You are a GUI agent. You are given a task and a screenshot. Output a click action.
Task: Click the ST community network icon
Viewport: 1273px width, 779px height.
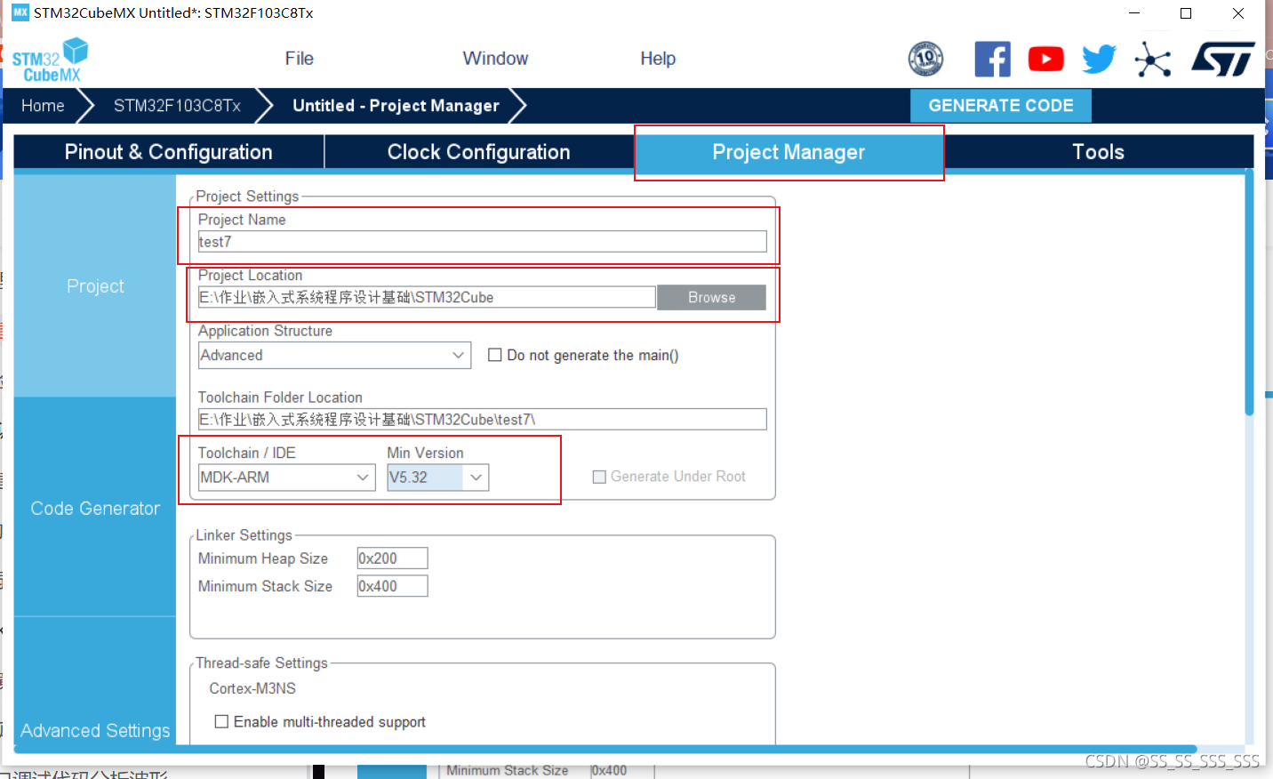tap(1153, 60)
